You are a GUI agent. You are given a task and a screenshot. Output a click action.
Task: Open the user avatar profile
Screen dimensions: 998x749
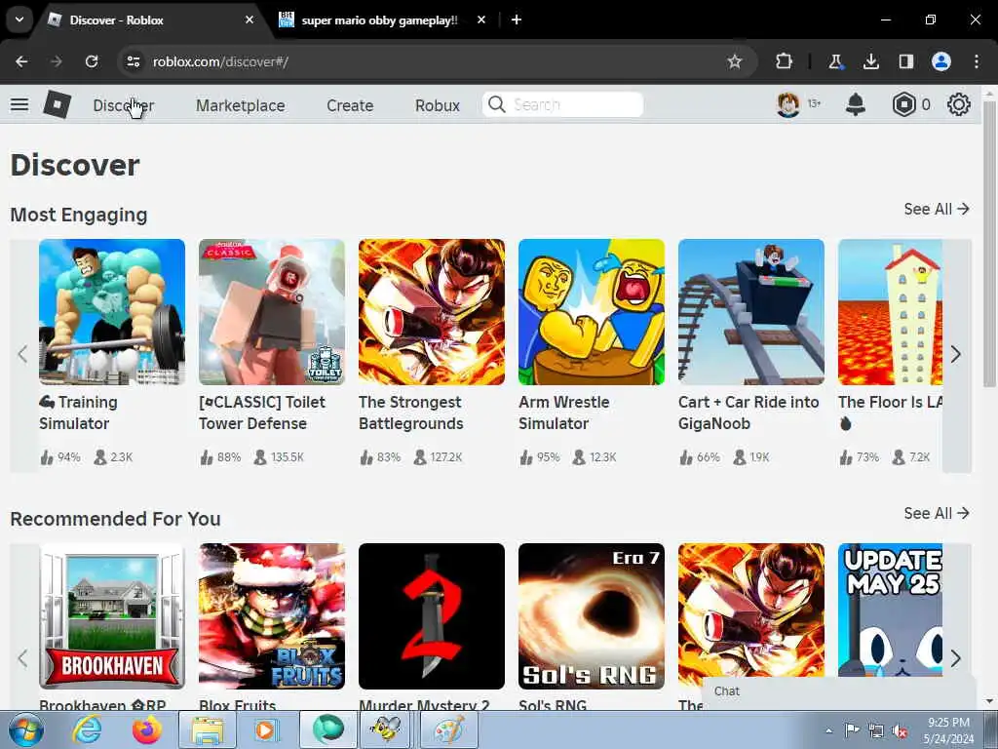click(x=787, y=104)
